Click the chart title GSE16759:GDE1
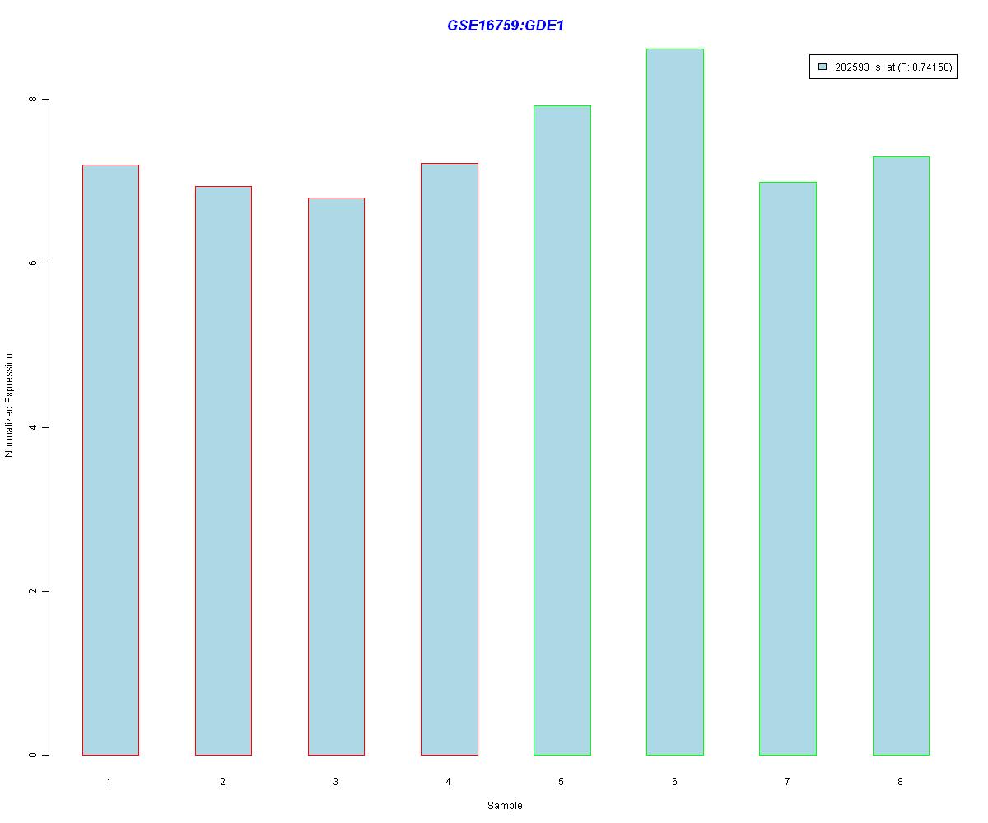This screenshot has width=988, height=823. point(505,26)
